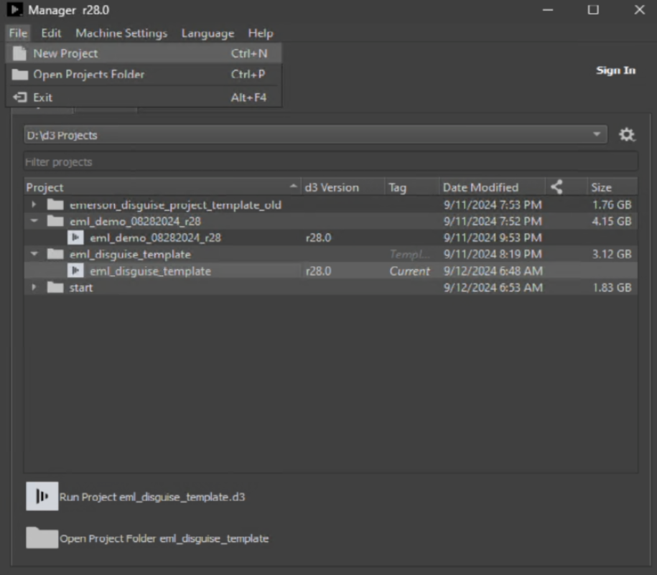Open the Help menu
Screen dimensions: 657x575
pos(260,33)
